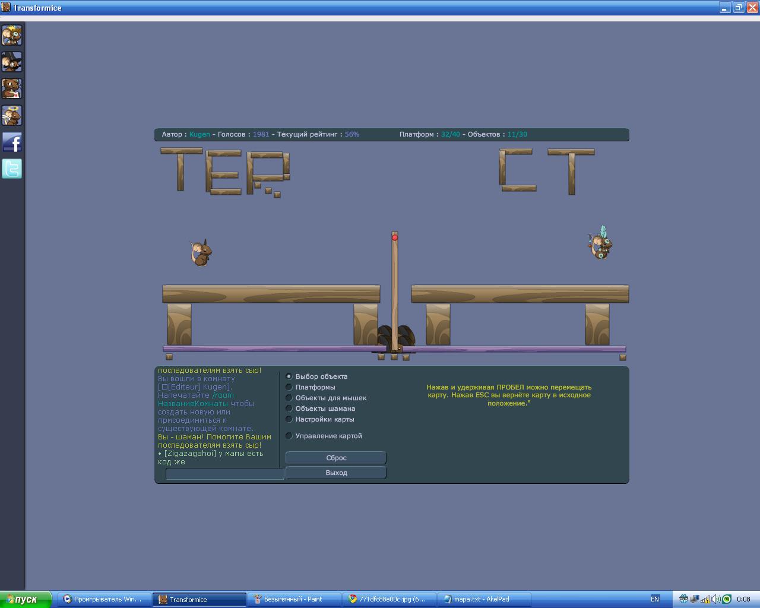Screen dimensions: 760x608
Task: Select the plain brown mouse on the map
Action: click(201, 253)
